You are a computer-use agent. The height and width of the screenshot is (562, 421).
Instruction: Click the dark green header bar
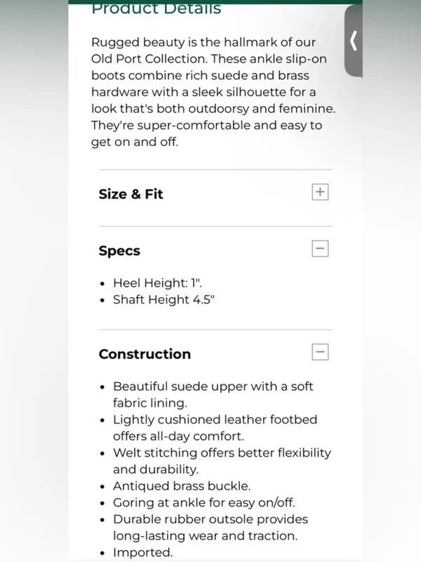pos(215,2)
